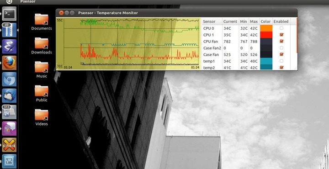Open XChat from the dock
329x169 pixels.
(x=9, y=145)
